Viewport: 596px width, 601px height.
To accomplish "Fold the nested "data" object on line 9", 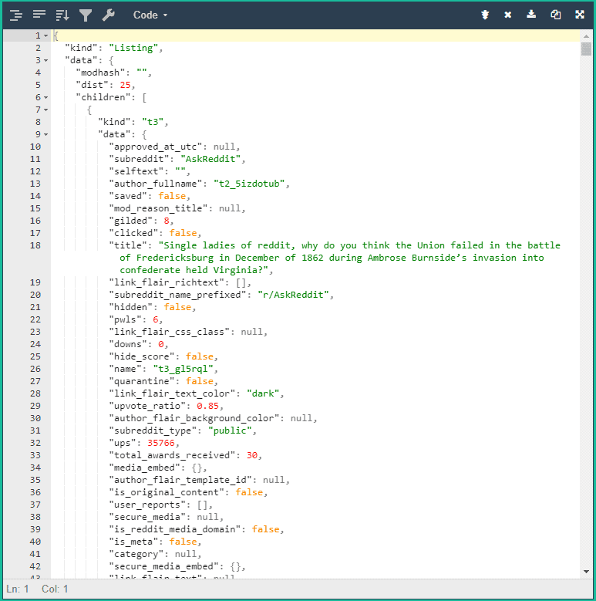I will (x=46, y=134).
